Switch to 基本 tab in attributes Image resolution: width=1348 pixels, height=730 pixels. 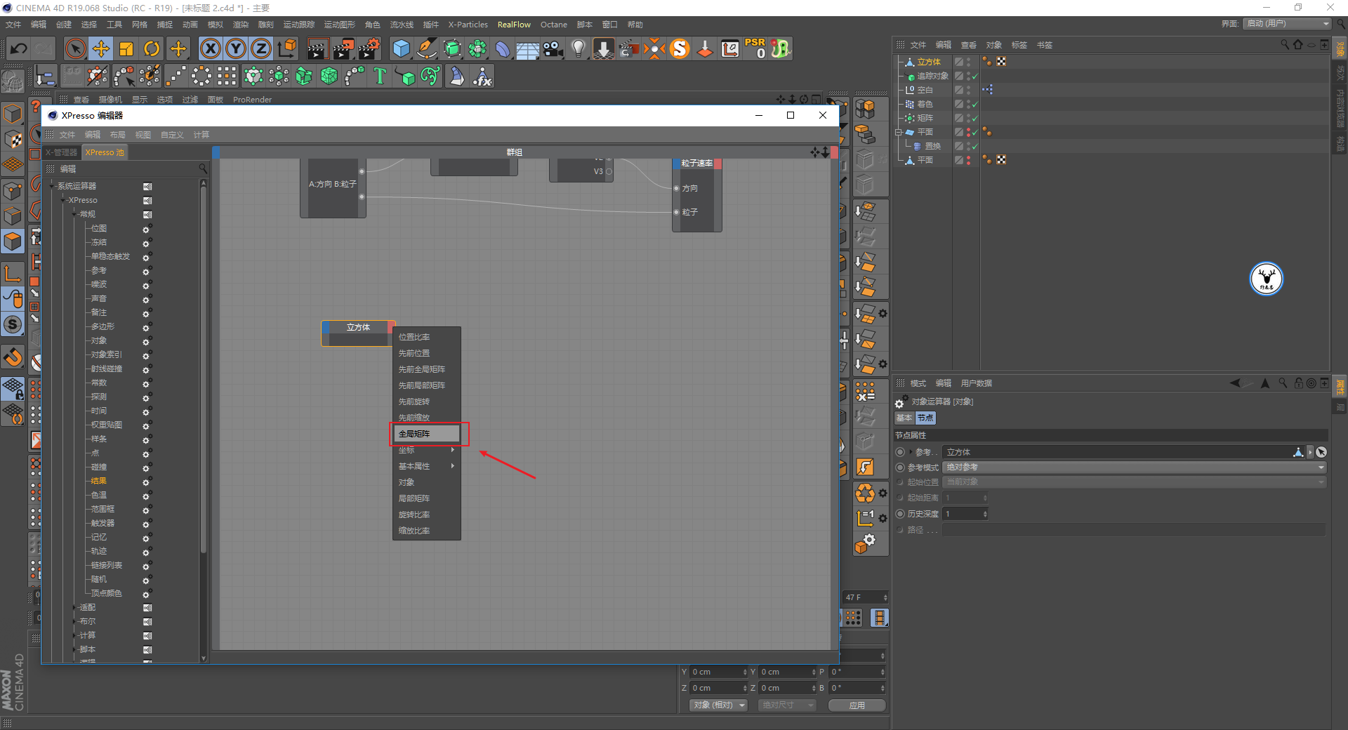pos(904,418)
